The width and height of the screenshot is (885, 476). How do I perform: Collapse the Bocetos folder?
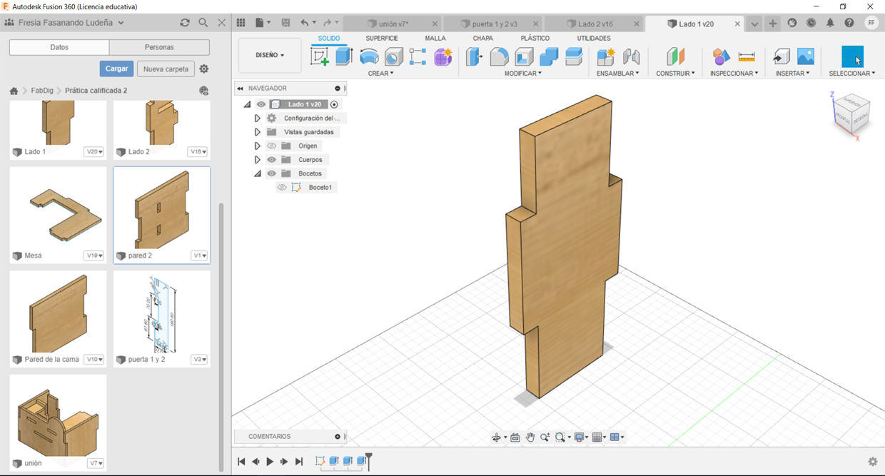point(258,173)
